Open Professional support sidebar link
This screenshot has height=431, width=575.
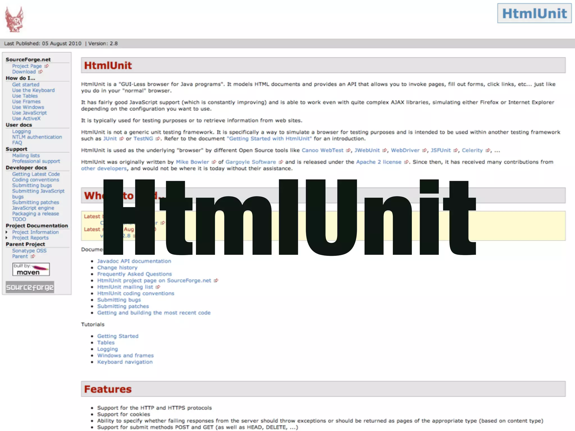[36, 161]
